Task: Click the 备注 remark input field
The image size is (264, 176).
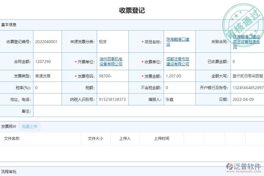Action: 88,111
